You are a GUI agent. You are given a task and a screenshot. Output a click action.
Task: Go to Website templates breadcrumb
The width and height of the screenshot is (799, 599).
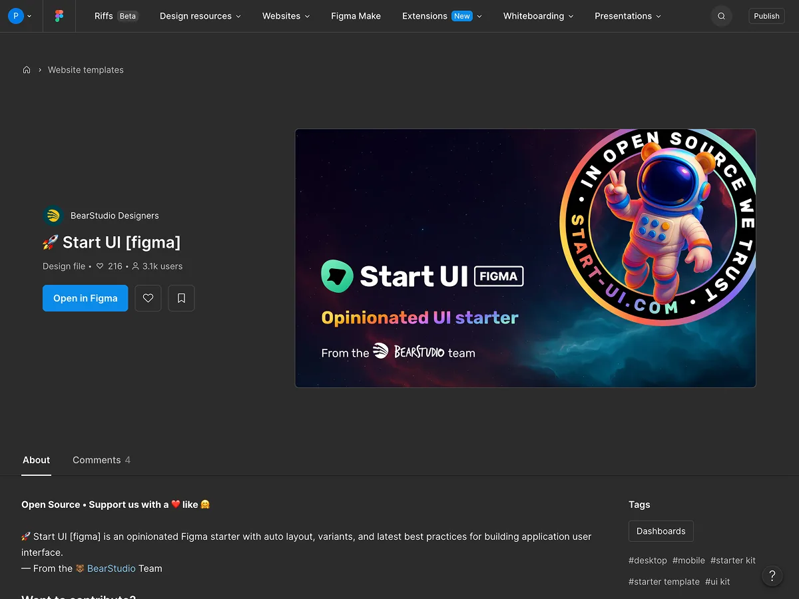click(x=86, y=70)
